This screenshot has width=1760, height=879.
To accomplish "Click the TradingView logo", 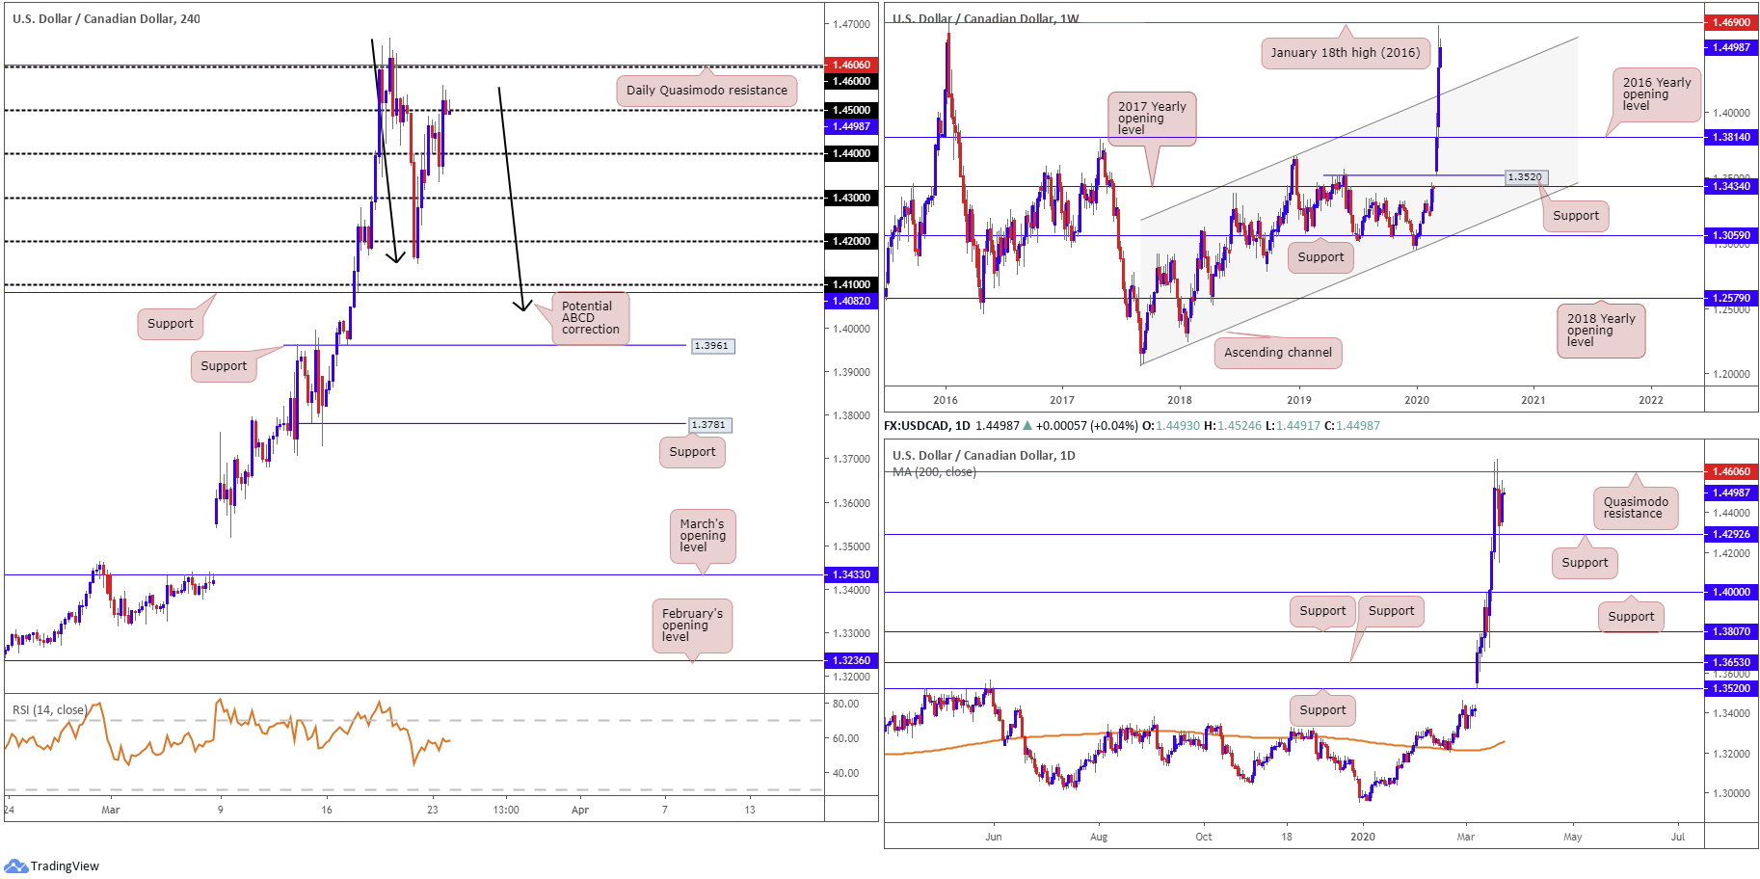I will (51, 866).
